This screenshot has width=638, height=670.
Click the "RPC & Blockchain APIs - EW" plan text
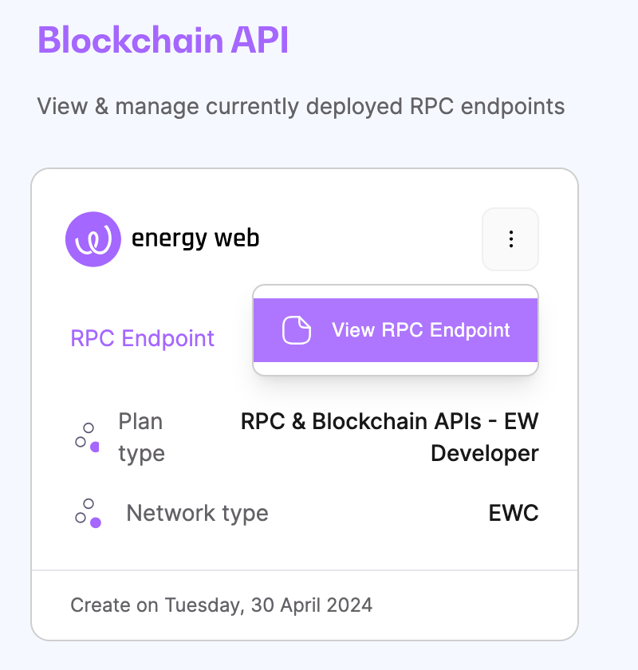(389, 421)
